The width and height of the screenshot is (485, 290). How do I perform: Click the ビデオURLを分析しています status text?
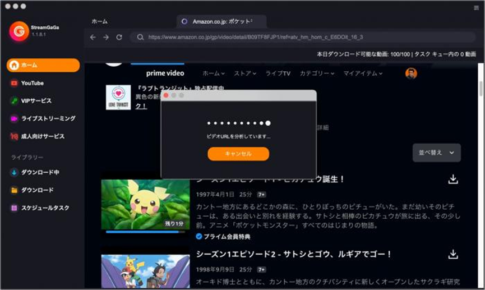click(x=238, y=136)
